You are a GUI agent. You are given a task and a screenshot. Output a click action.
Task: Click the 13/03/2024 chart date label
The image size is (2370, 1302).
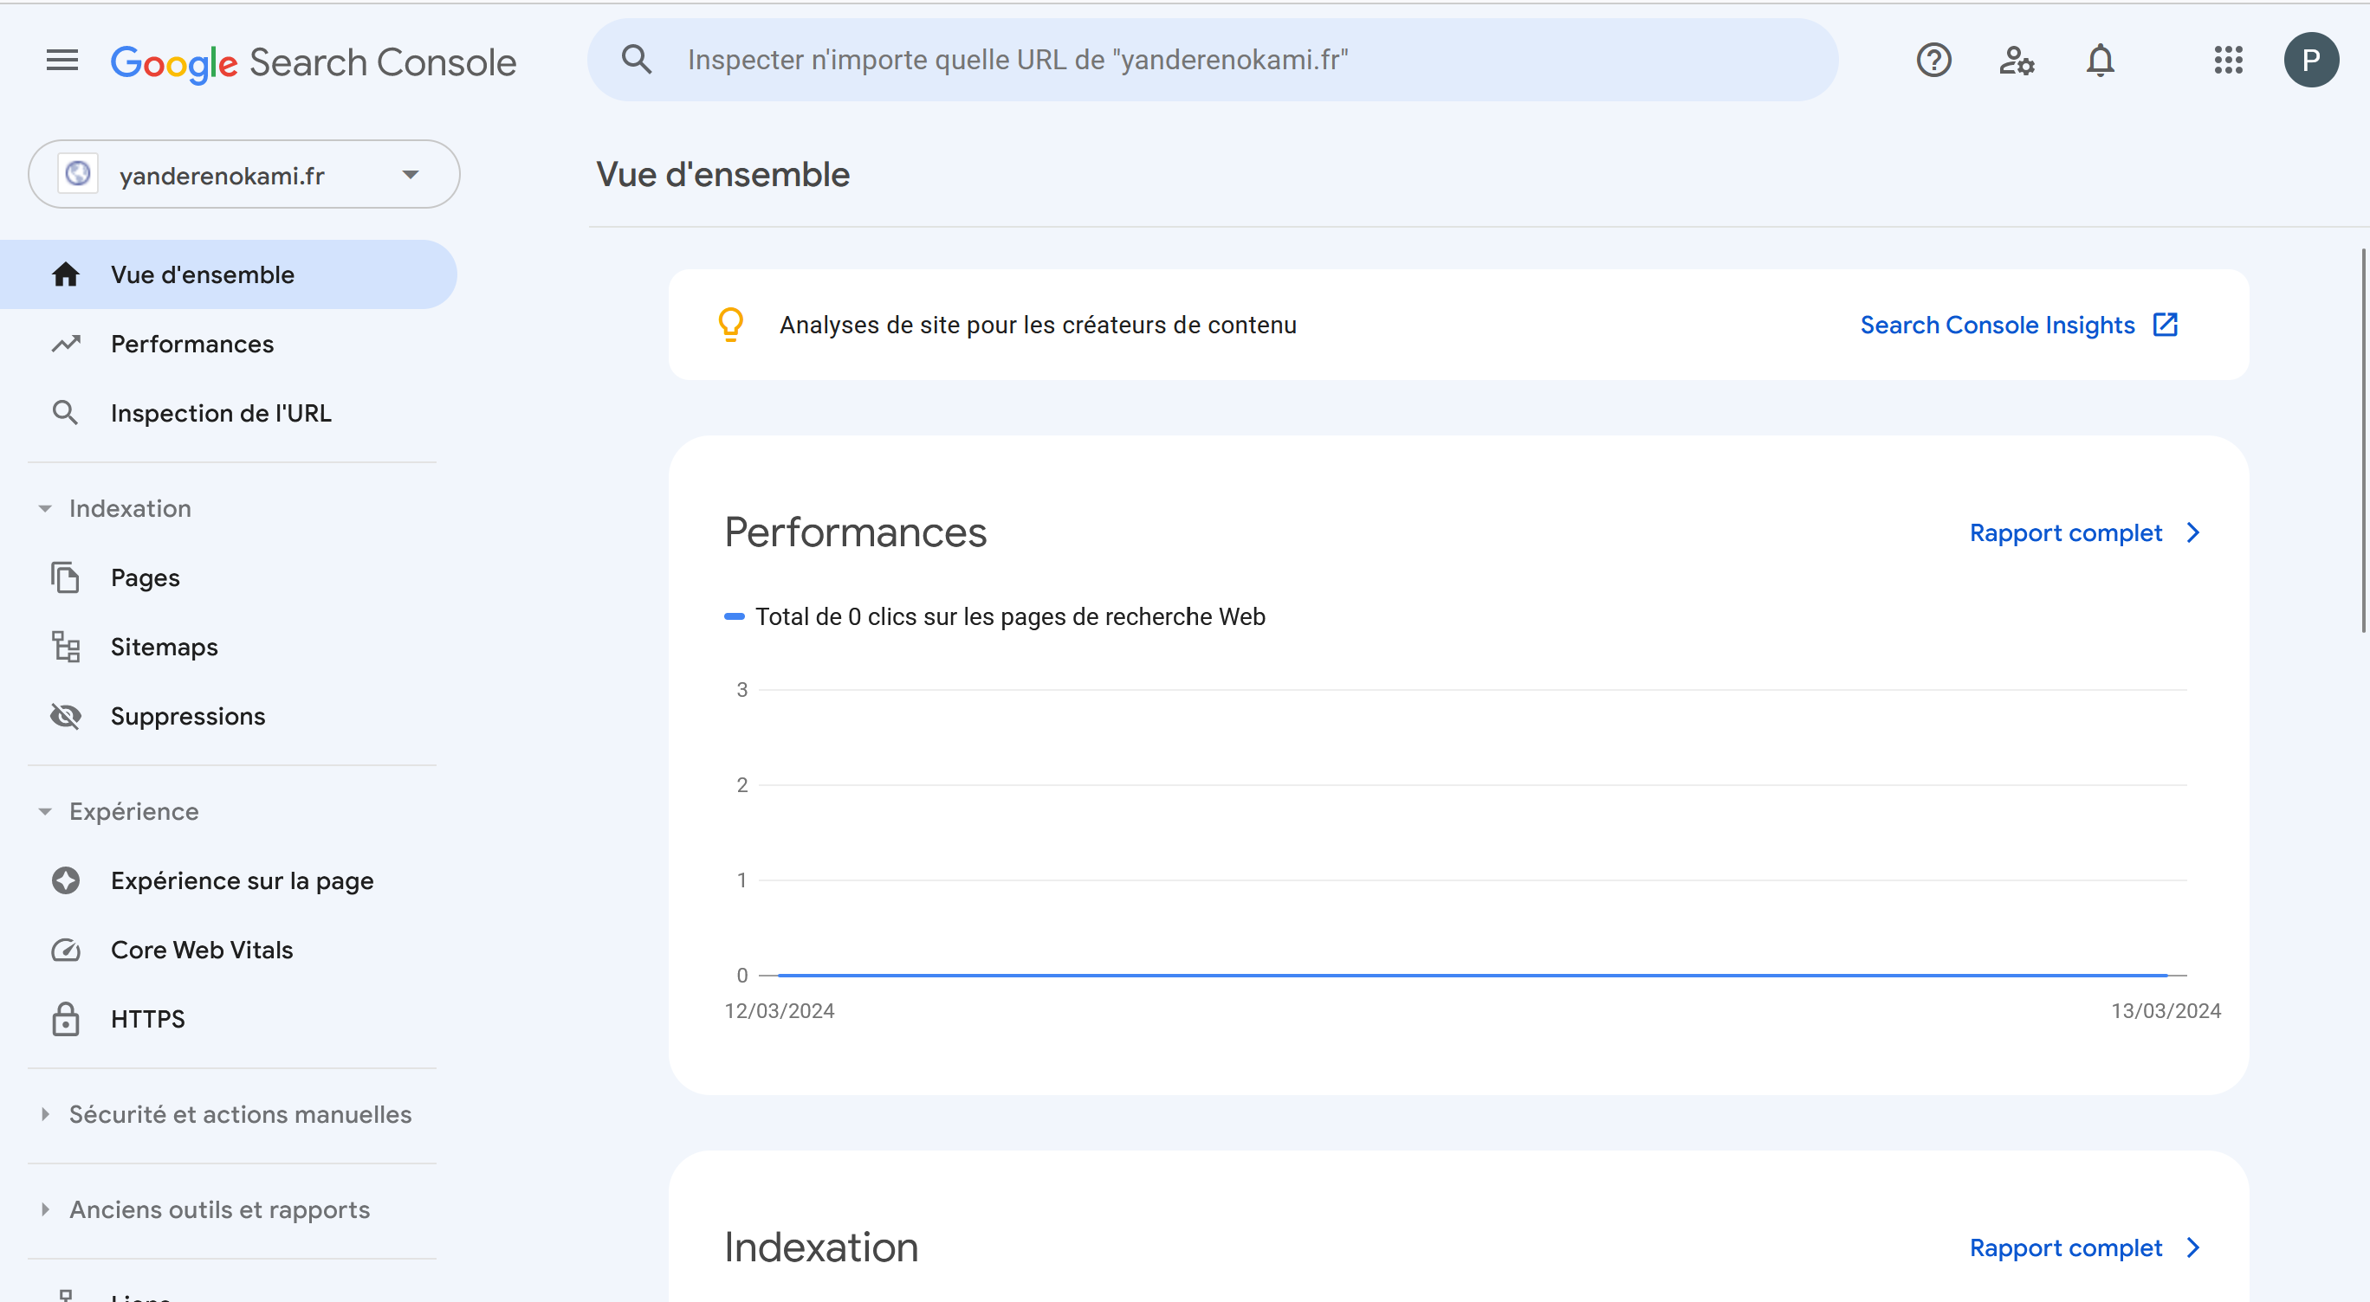[2165, 1010]
